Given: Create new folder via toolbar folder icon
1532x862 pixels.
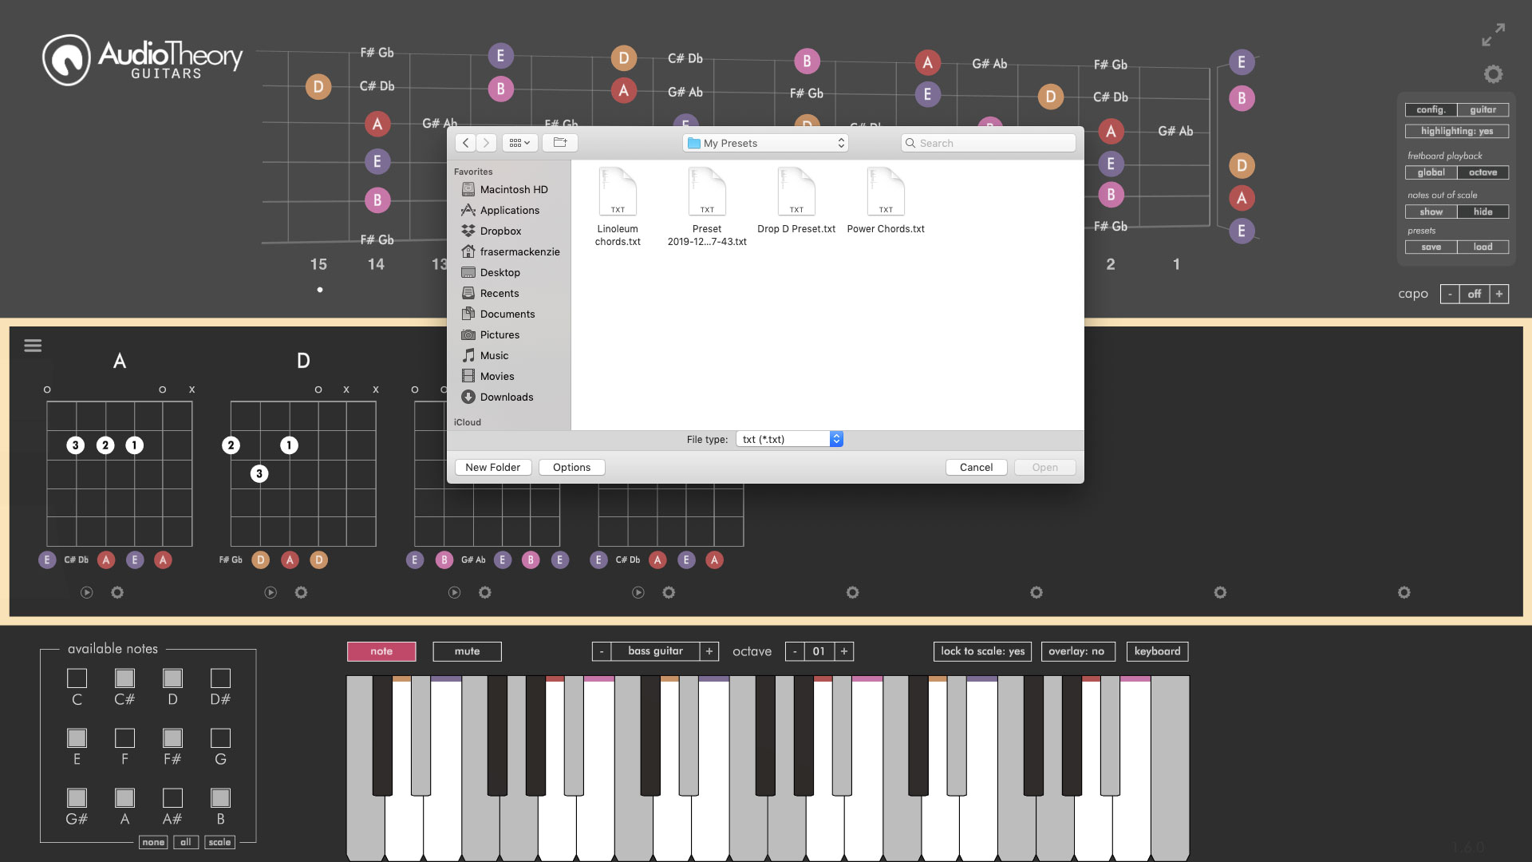Looking at the screenshot, I should pos(560,143).
